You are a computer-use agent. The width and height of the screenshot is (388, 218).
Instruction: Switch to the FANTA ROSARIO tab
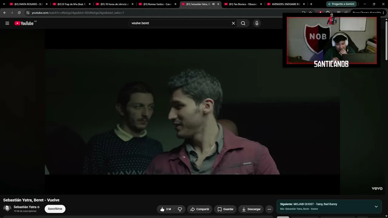point(29,4)
